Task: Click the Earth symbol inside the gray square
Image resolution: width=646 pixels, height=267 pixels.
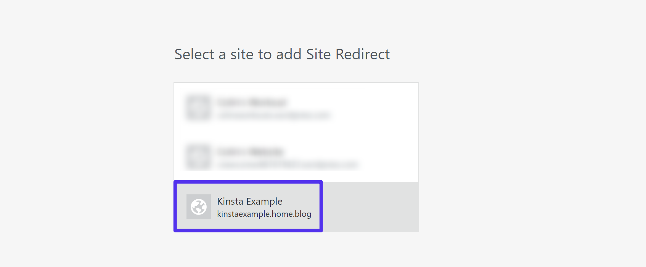Action: tap(198, 207)
